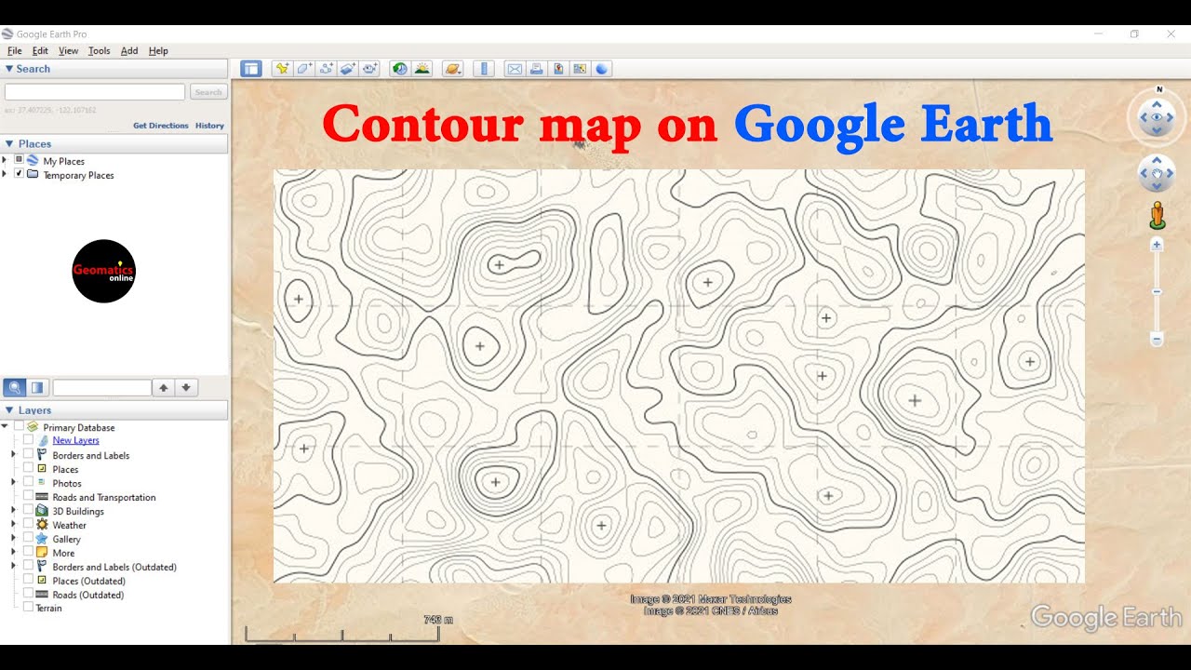The width and height of the screenshot is (1191, 670).
Task: Click the zoom in plus button
Action: 1157,245
